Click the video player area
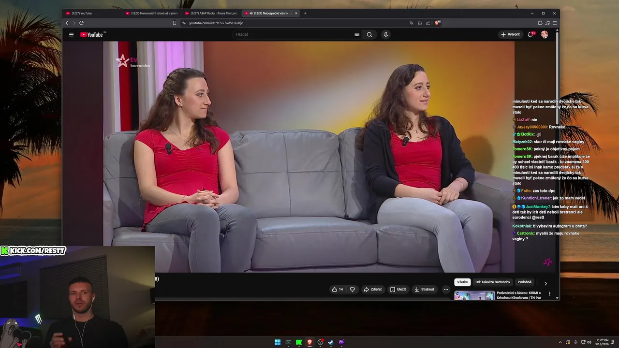Screen dimensions: 619x348 tap(309, 157)
